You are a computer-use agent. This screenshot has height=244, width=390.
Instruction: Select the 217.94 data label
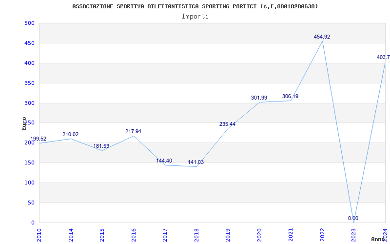click(133, 131)
